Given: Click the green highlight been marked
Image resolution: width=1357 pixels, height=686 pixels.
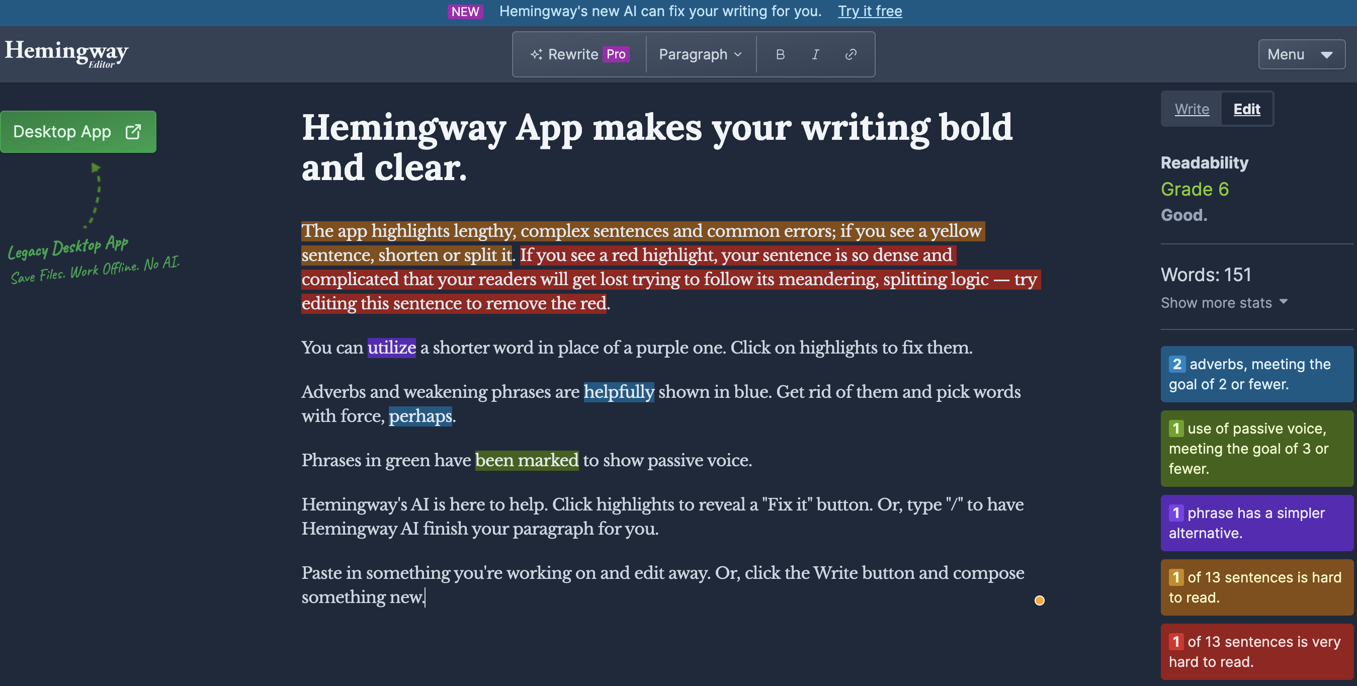Looking at the screenshot, I should pyautogui.click(x=527, y=461).
